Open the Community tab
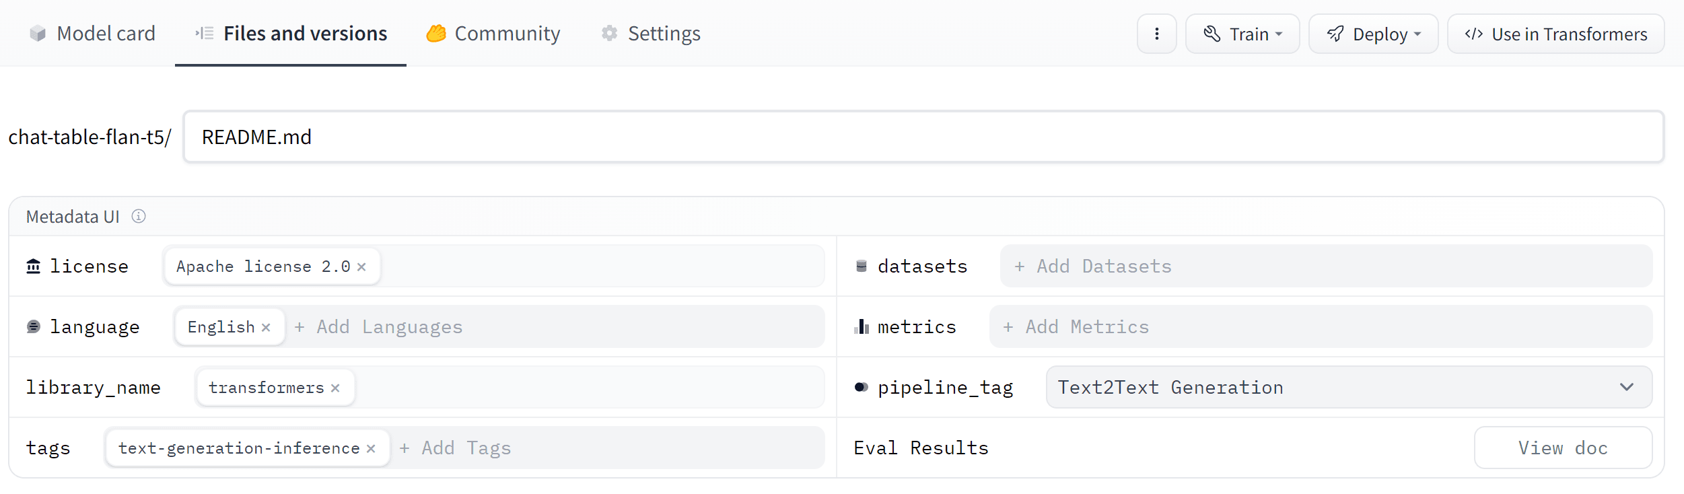The width and height of the screenshot is (1684, 494). (x=493, y=33)
